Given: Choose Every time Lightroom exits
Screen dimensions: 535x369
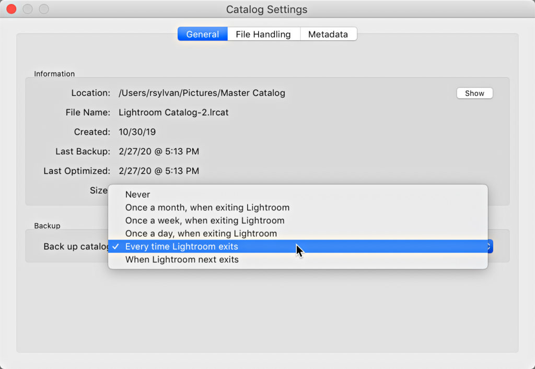Looking at the screenshot, I should (x=298, y=246).
